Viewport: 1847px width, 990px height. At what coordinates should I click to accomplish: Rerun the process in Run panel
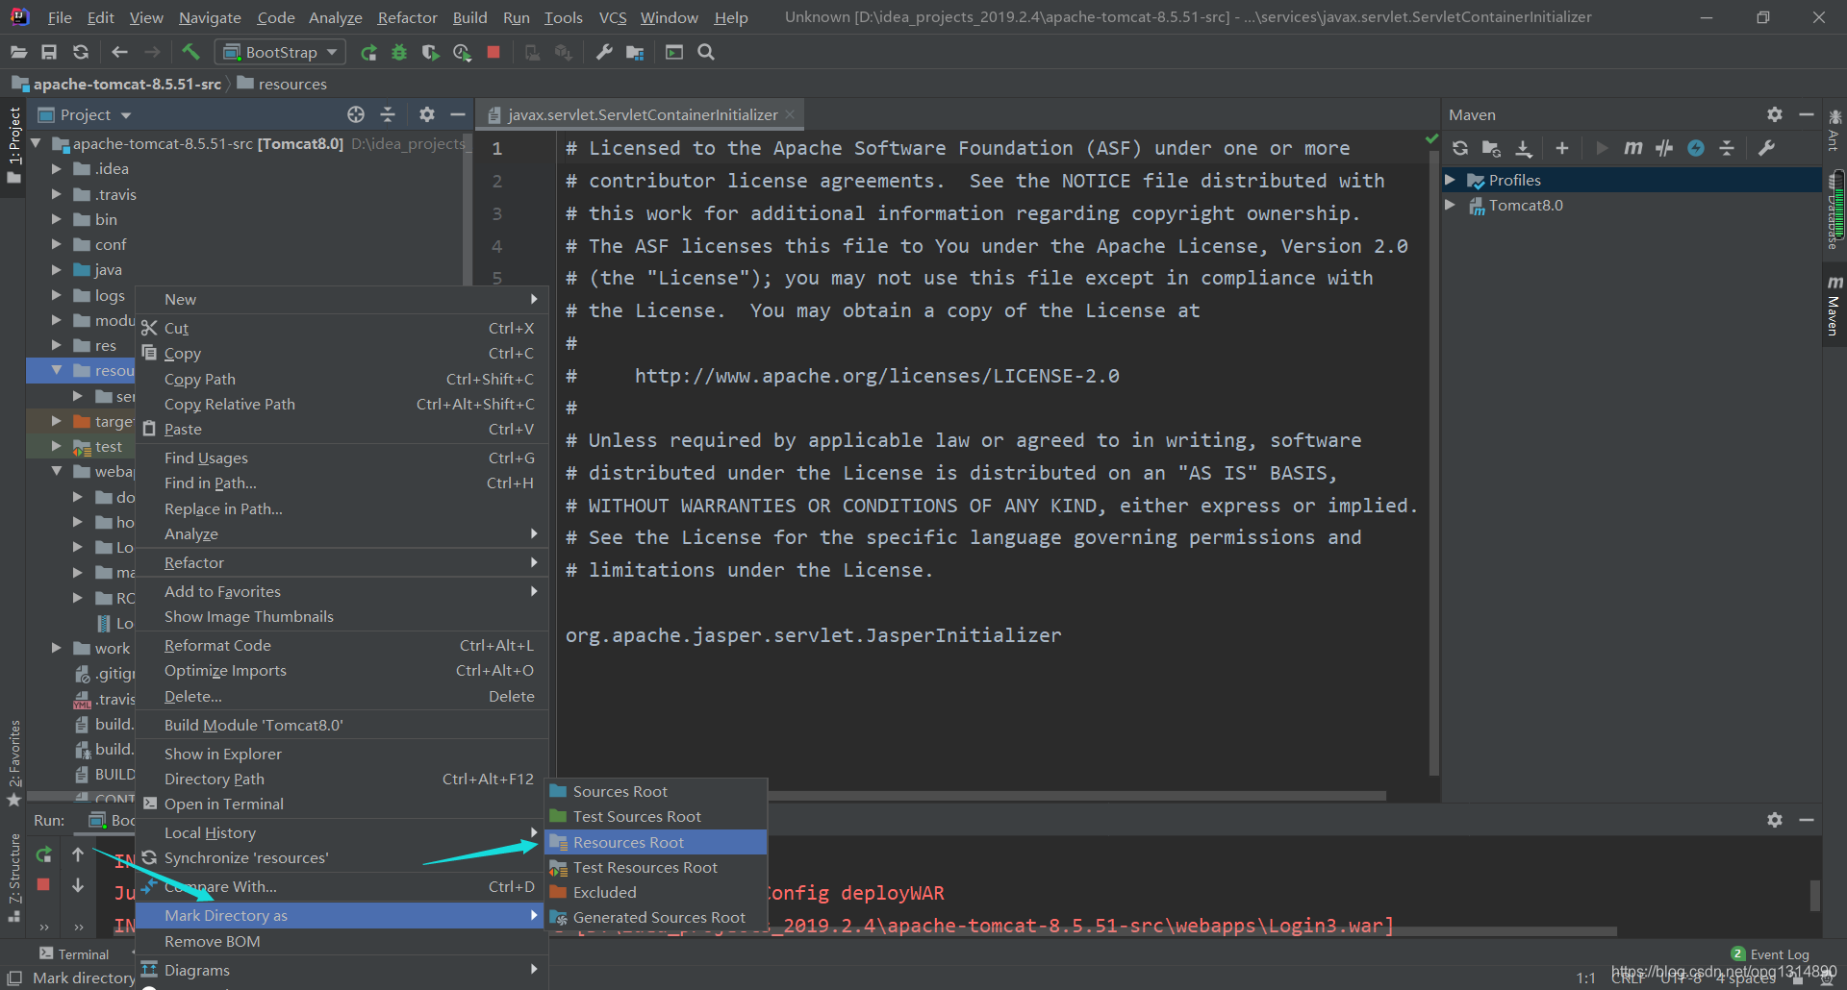click(43, 854)
